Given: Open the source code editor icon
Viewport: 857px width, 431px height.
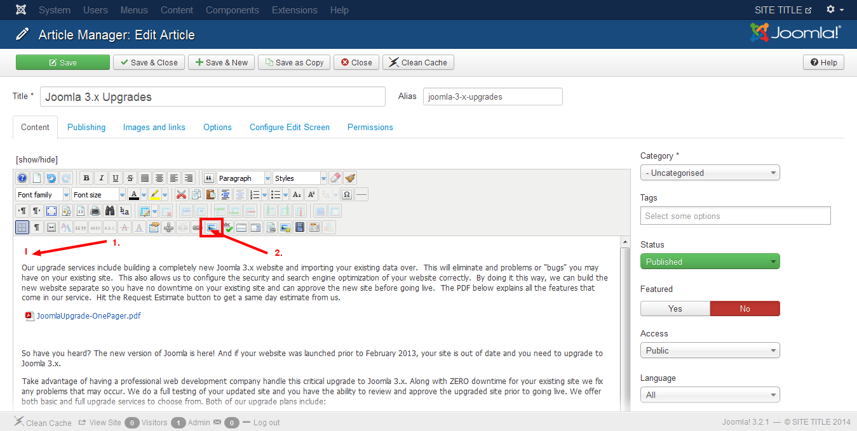Looking at the screenshot, I should tap(81, 211).
